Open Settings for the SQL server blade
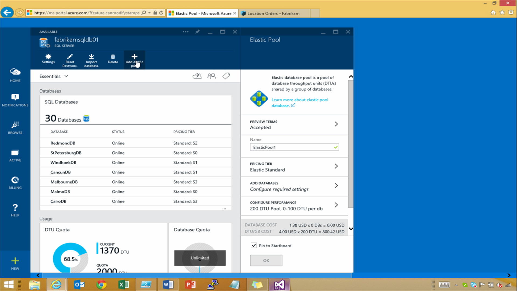Screen dimensions: 517x291 48,58
